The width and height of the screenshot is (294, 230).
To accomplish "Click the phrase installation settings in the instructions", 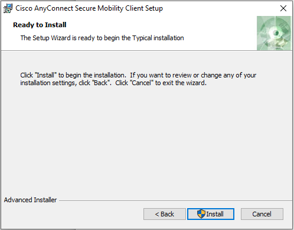I will pos(48,83).
